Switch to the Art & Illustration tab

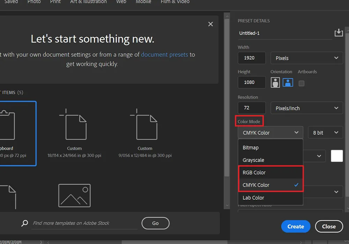(x=88, y=2)
